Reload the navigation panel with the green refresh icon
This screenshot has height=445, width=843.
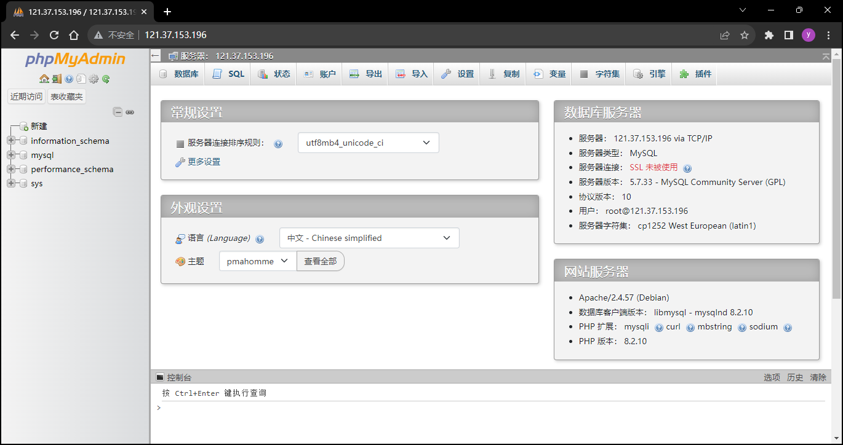click(106, 79)
